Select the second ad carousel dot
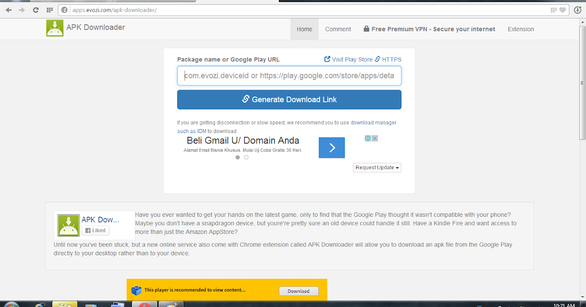The height and width of the screenshot is (307, 586). (x=246, y=157)
